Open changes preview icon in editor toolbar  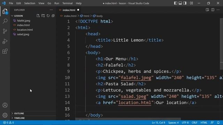tap(207, 10)
